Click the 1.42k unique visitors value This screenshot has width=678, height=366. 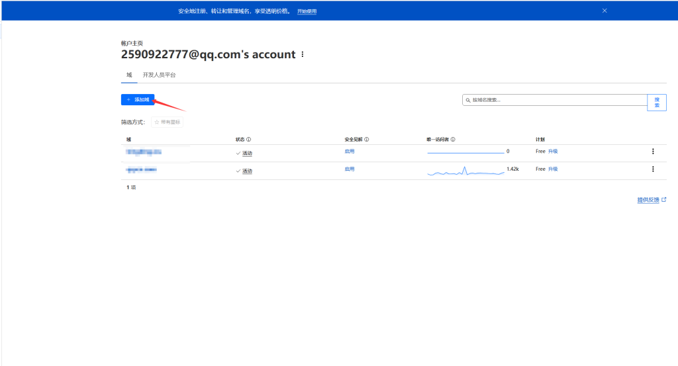pos(512,169)
